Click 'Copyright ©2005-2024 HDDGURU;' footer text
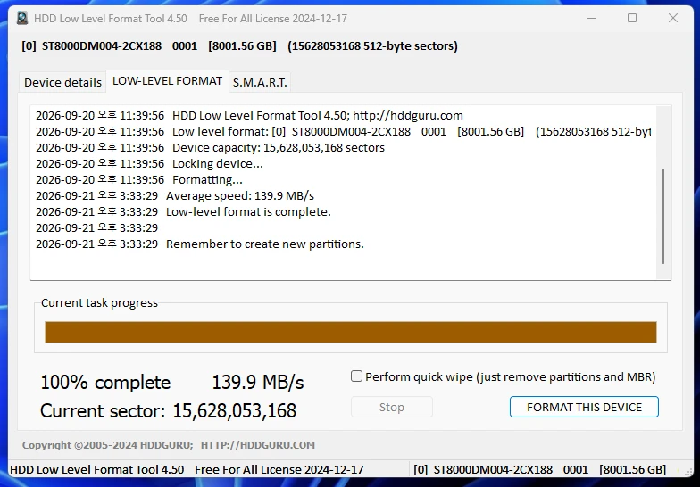Image resolution: width=700 pixels, height=487 pixels. pyautogui.click(x=107, y=445)
